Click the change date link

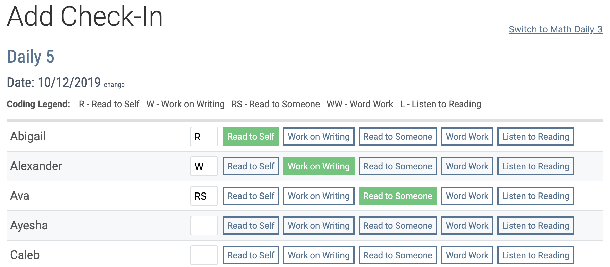pos(114,85)
